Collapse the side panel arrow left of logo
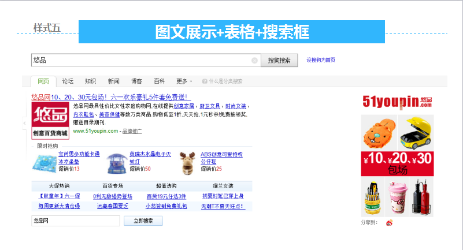 24,123
